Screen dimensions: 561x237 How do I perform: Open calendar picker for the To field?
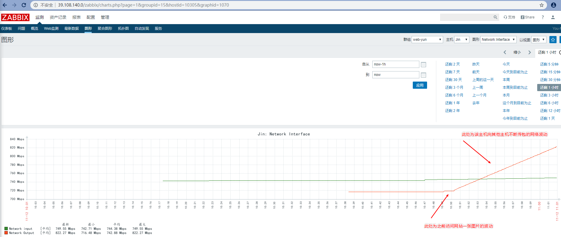coord(424,75)
